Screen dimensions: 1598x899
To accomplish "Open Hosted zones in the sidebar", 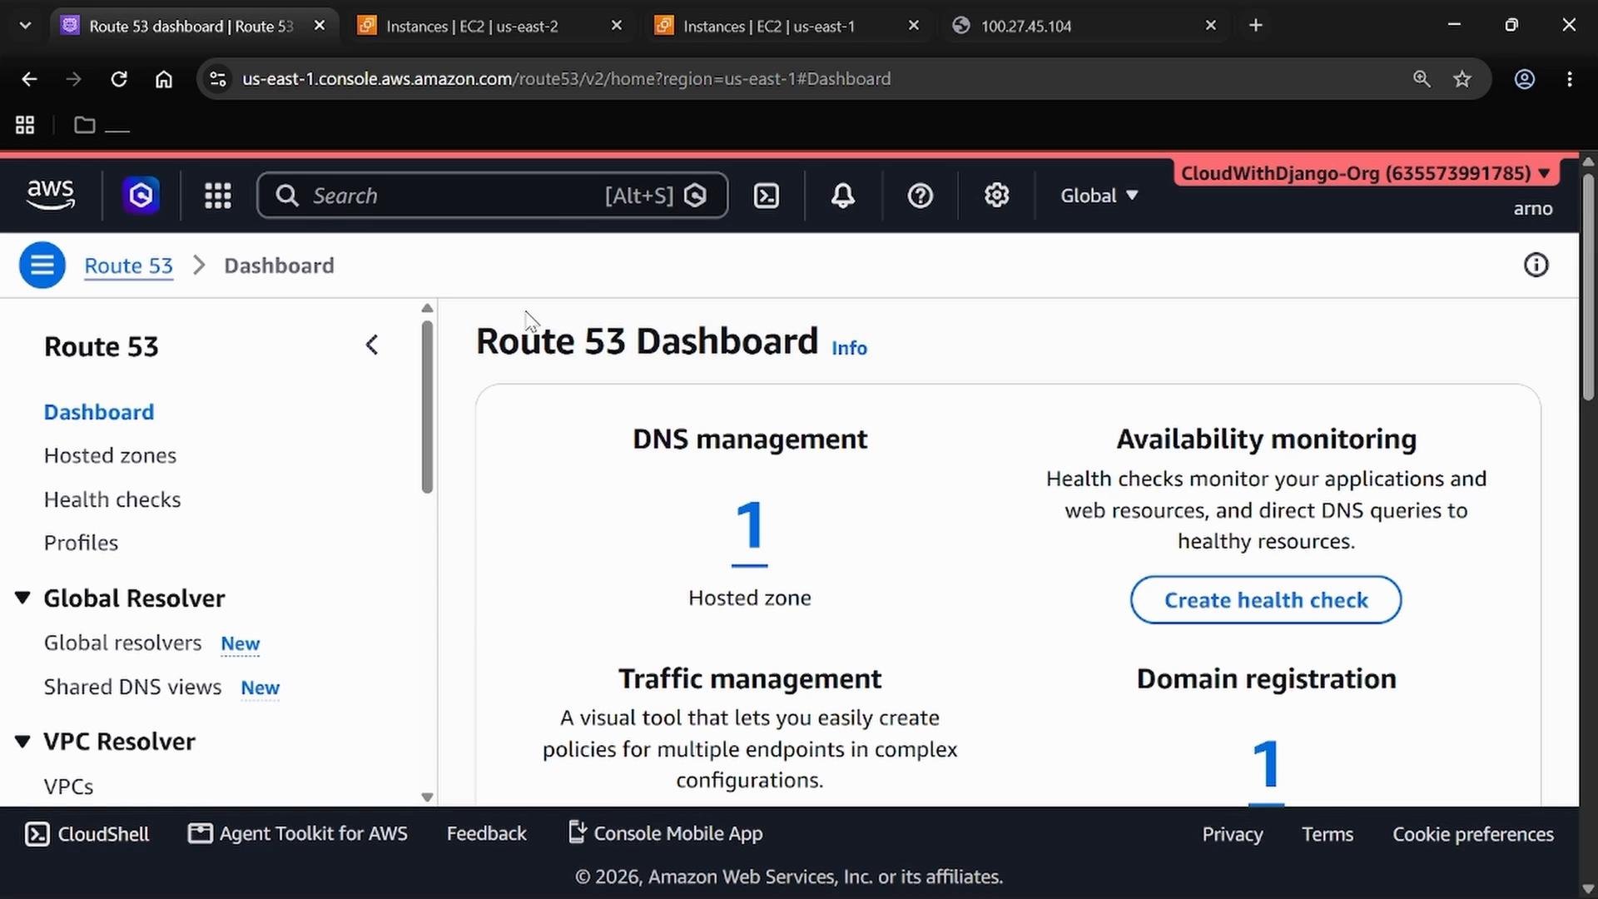I will pos(110,455).
